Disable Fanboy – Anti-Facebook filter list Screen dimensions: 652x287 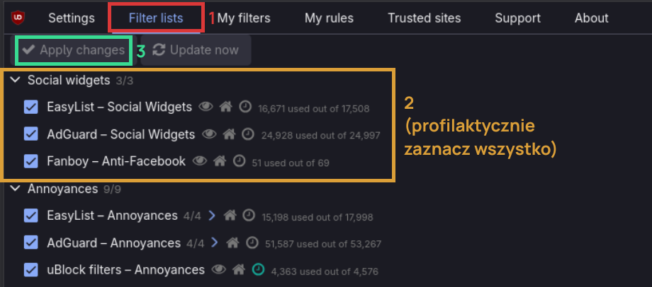point(31,161)
